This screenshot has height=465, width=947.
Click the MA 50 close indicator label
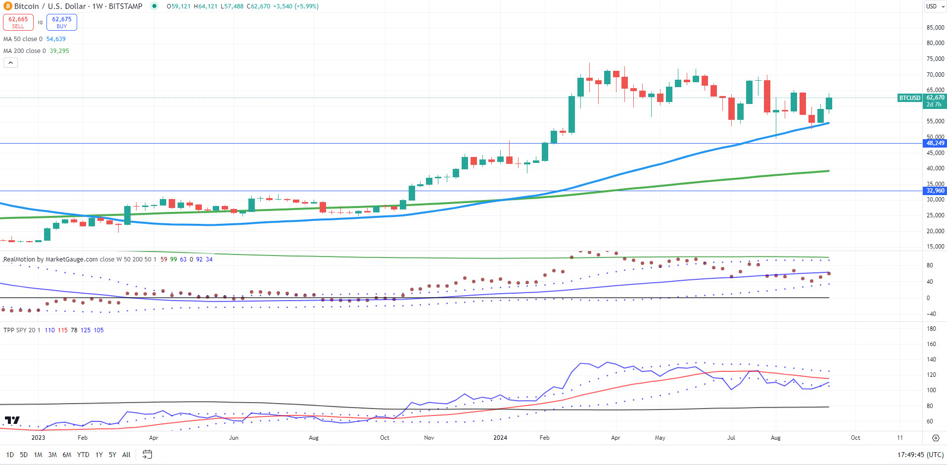pos(23,39)
